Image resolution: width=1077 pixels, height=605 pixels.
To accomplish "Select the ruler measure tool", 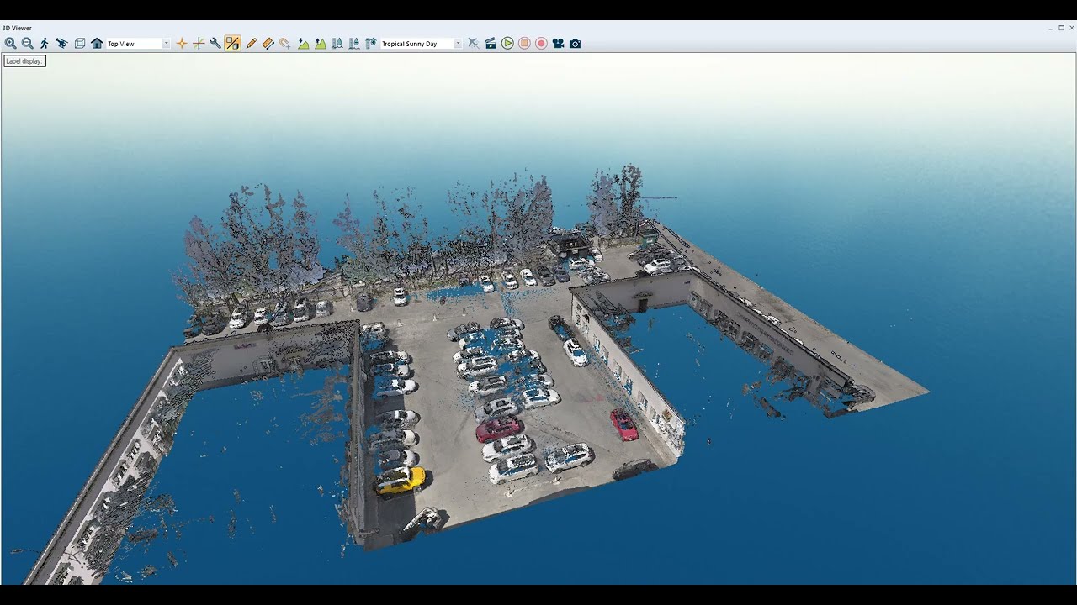I will tap(268, 44).
